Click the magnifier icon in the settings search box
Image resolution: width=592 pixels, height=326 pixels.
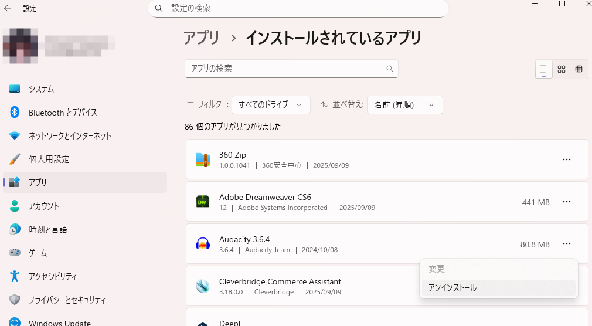point(159,8)
